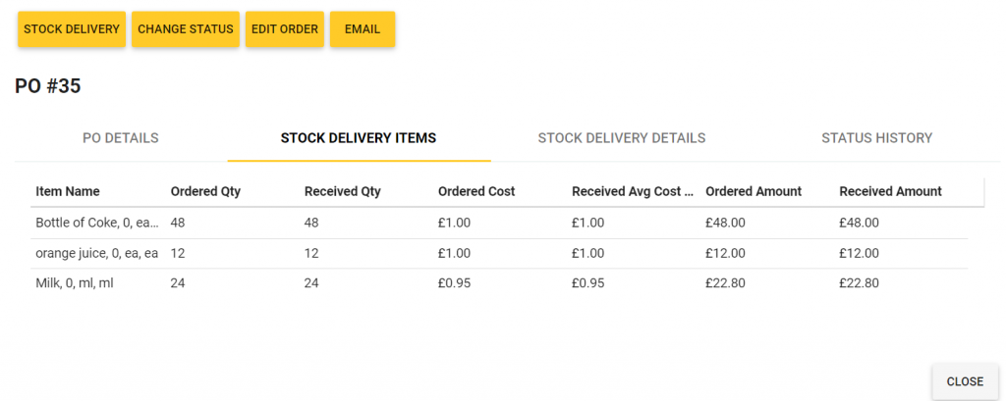Select the Stock Delivery Items tab
The height and width of the screenshot is (401, 1006).
359,138
